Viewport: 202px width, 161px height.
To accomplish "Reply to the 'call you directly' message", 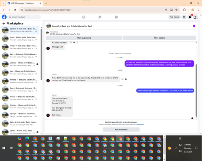I will coord(126,79).
